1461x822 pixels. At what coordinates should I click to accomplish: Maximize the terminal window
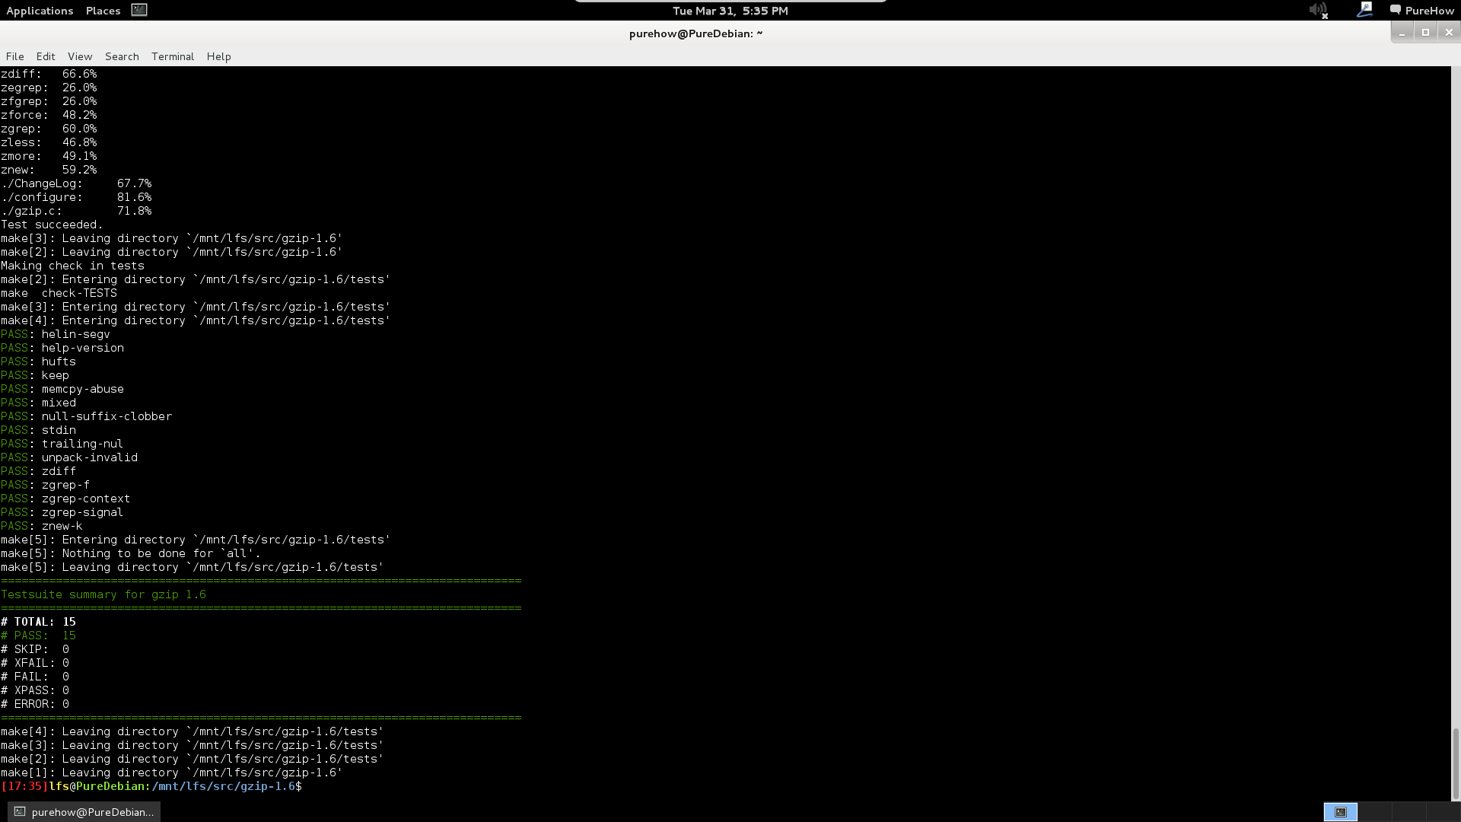pos(1425,32)
